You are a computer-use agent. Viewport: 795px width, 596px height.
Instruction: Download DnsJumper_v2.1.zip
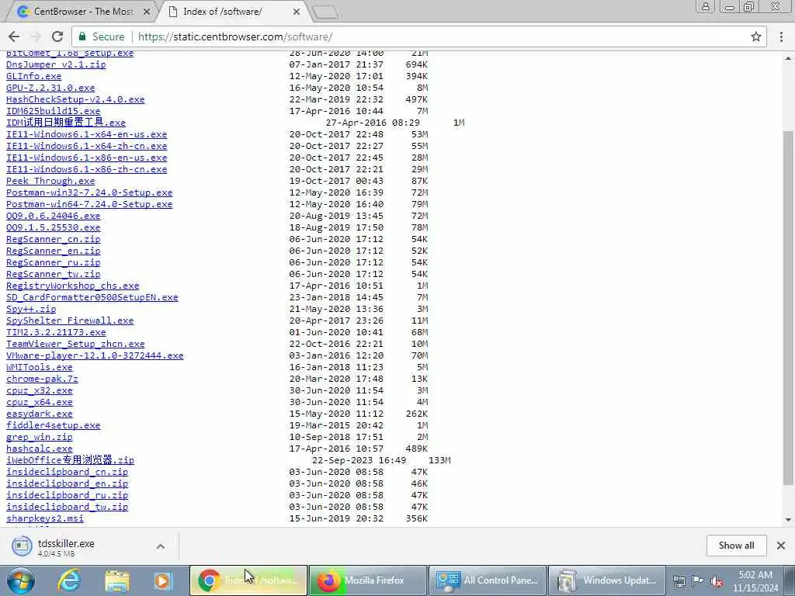pos(56,64)
